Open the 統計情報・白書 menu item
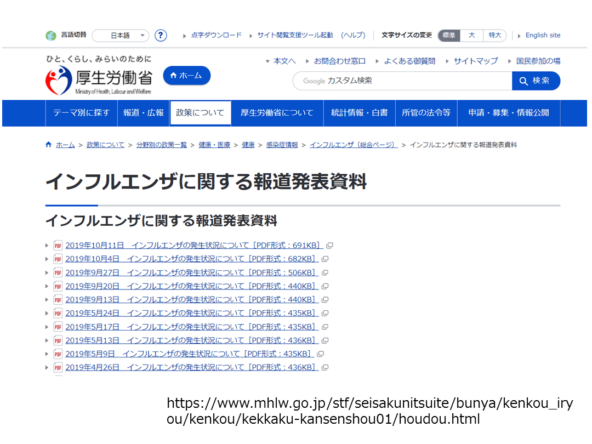This screenshot has height=444, width=592. [359, 113]
